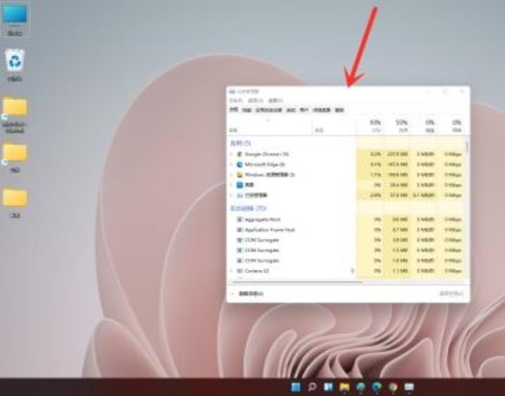
Task: Open the 选项 menu in Task Manager
Action: [256, 100]
